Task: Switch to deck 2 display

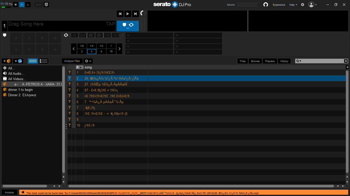Action: tap(28, 5)
